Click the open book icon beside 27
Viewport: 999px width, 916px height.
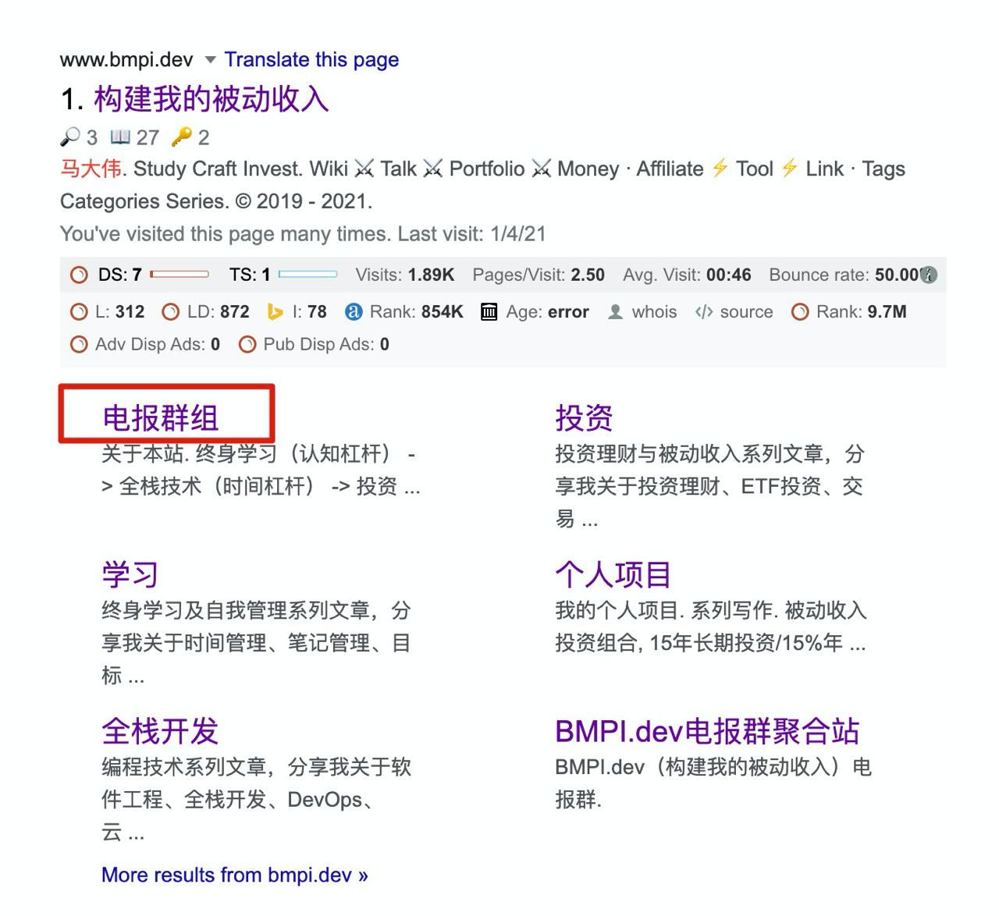click(120, 137)
